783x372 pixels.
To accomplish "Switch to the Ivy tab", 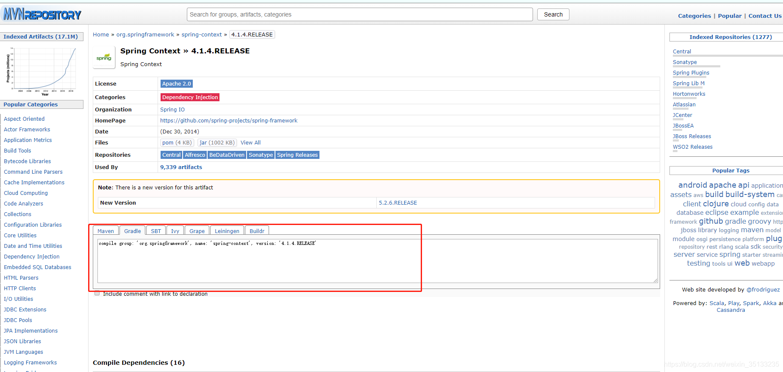I will [x=175, y=231].
